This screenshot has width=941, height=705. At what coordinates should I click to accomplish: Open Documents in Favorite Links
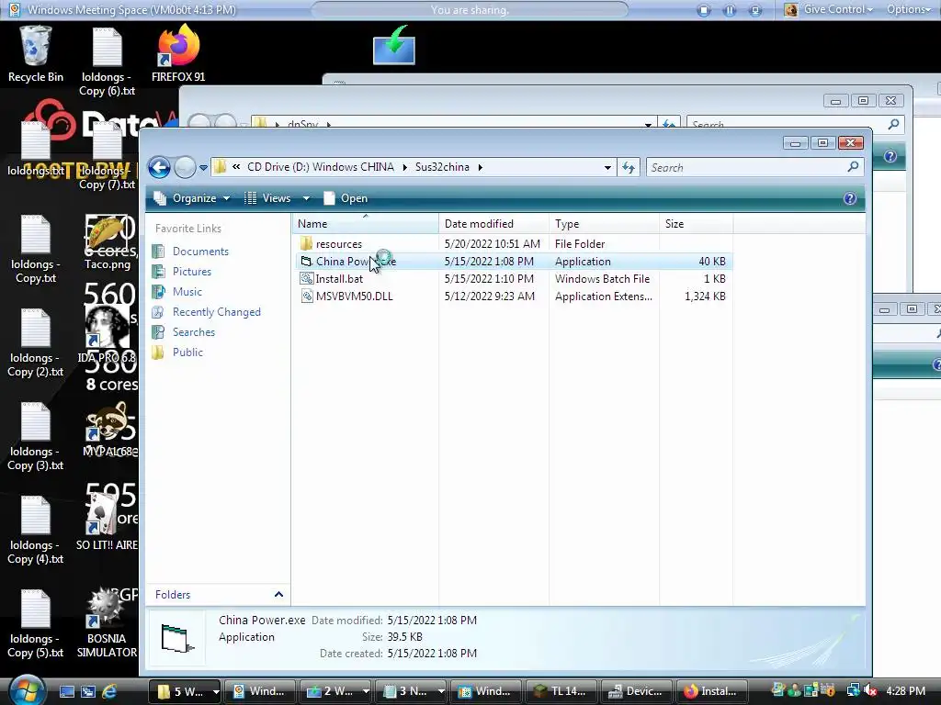coord(200,252)
